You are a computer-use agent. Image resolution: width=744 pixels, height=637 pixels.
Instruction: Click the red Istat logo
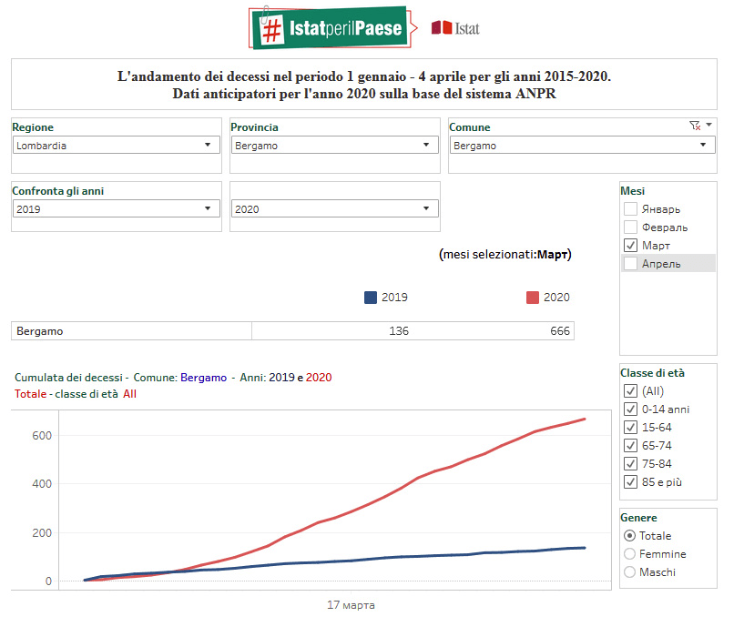tap(455, 28)
